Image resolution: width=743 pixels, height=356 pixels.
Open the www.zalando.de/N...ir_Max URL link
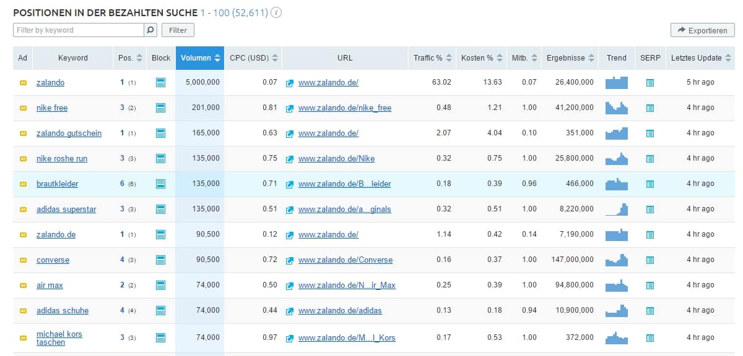[347, 286]
